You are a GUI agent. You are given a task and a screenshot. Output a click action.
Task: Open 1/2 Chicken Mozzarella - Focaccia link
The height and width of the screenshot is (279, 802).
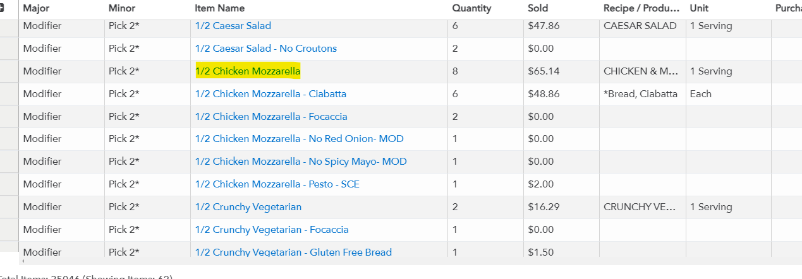(x=271, y=117)
